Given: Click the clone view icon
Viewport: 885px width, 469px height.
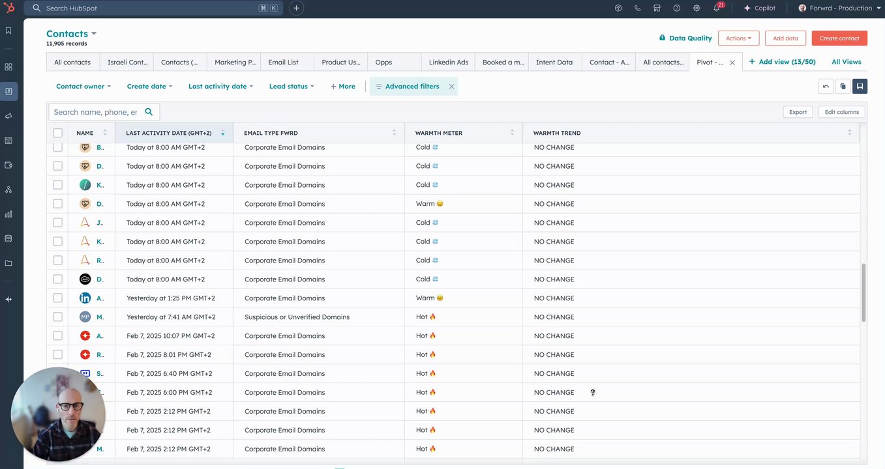Looking at the screenshot, I should pos(843,86).
